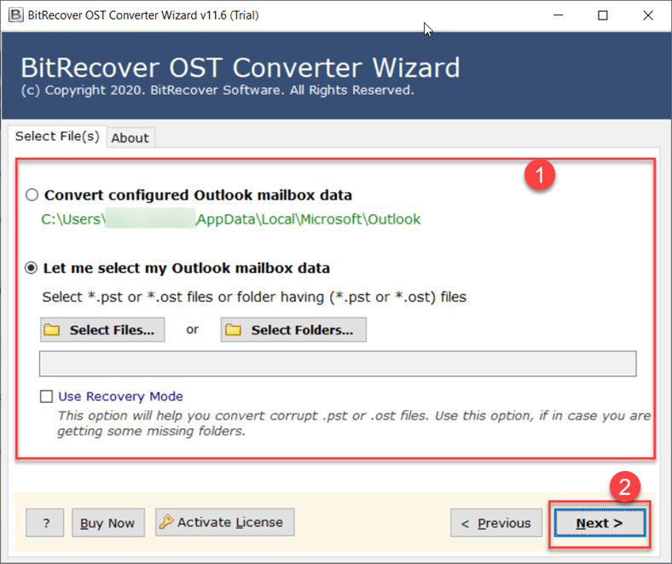Enable Use Recovery Mode checkbox

click(46, 396)
